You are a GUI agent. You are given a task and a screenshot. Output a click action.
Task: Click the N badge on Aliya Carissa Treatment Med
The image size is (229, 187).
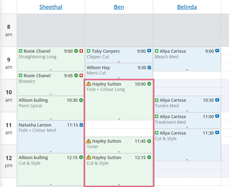[157, 117]
